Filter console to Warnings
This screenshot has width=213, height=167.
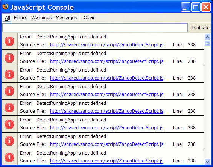(x=41, y=18)
